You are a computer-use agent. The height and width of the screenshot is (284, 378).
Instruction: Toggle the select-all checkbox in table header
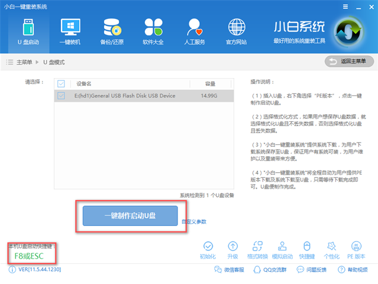62,83
